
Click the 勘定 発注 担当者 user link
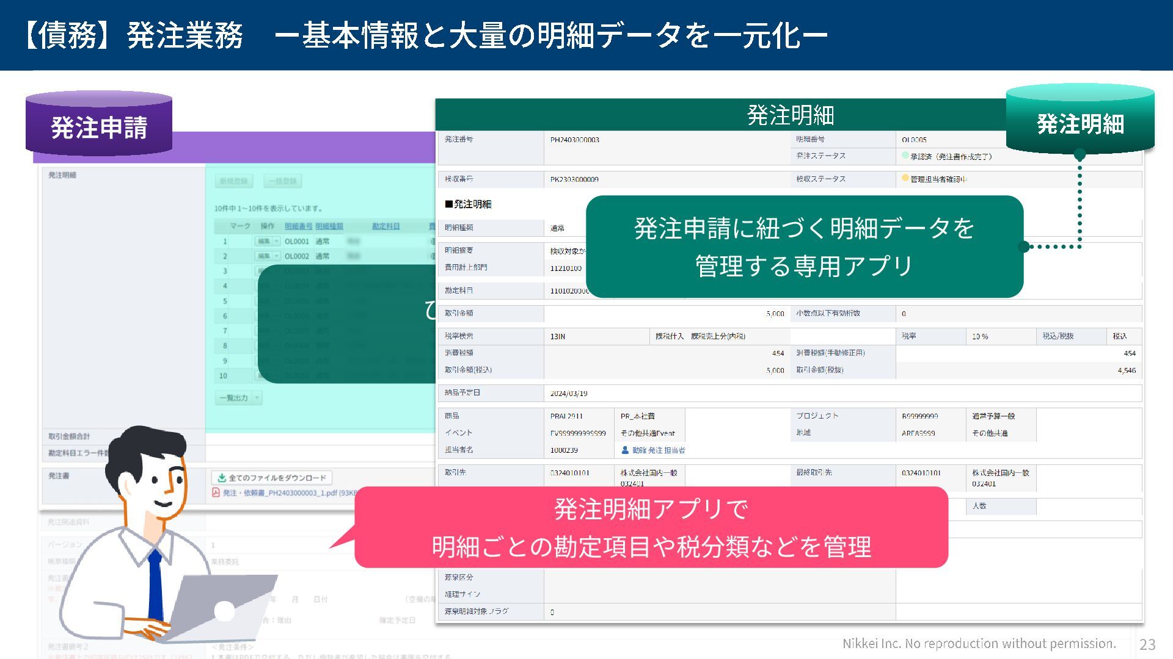pyautogui.click(x=659, y=450)
